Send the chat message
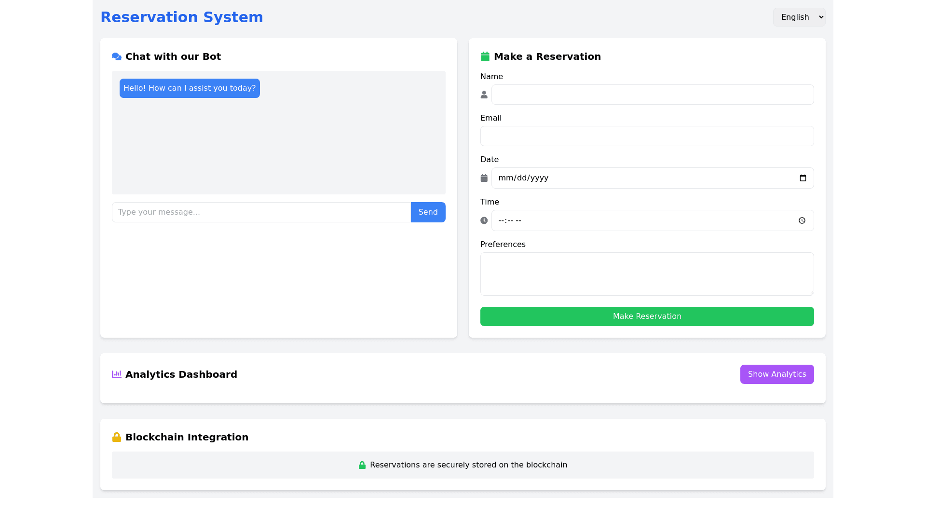This screenshot has height=521, width=926. 428,212
